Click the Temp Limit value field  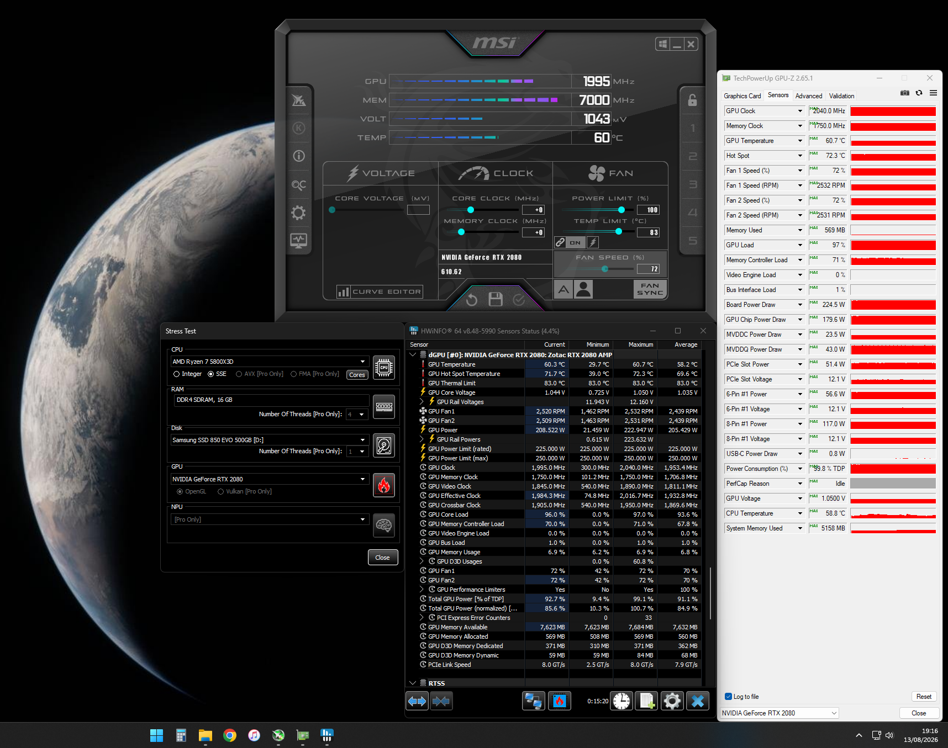pyautogui.click(x=648, y=232)
